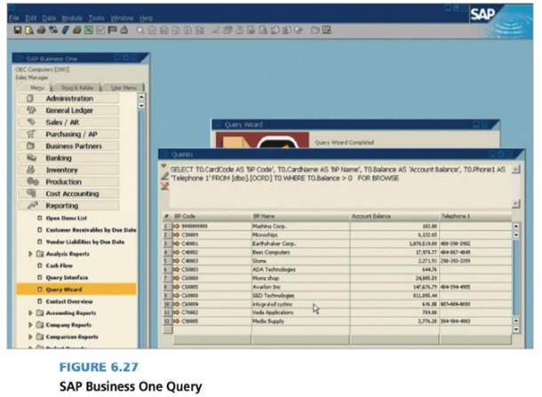Expand the Banking module
Image resolution: width=542 pixels, height=397 pixels.
tap(68, 158)
